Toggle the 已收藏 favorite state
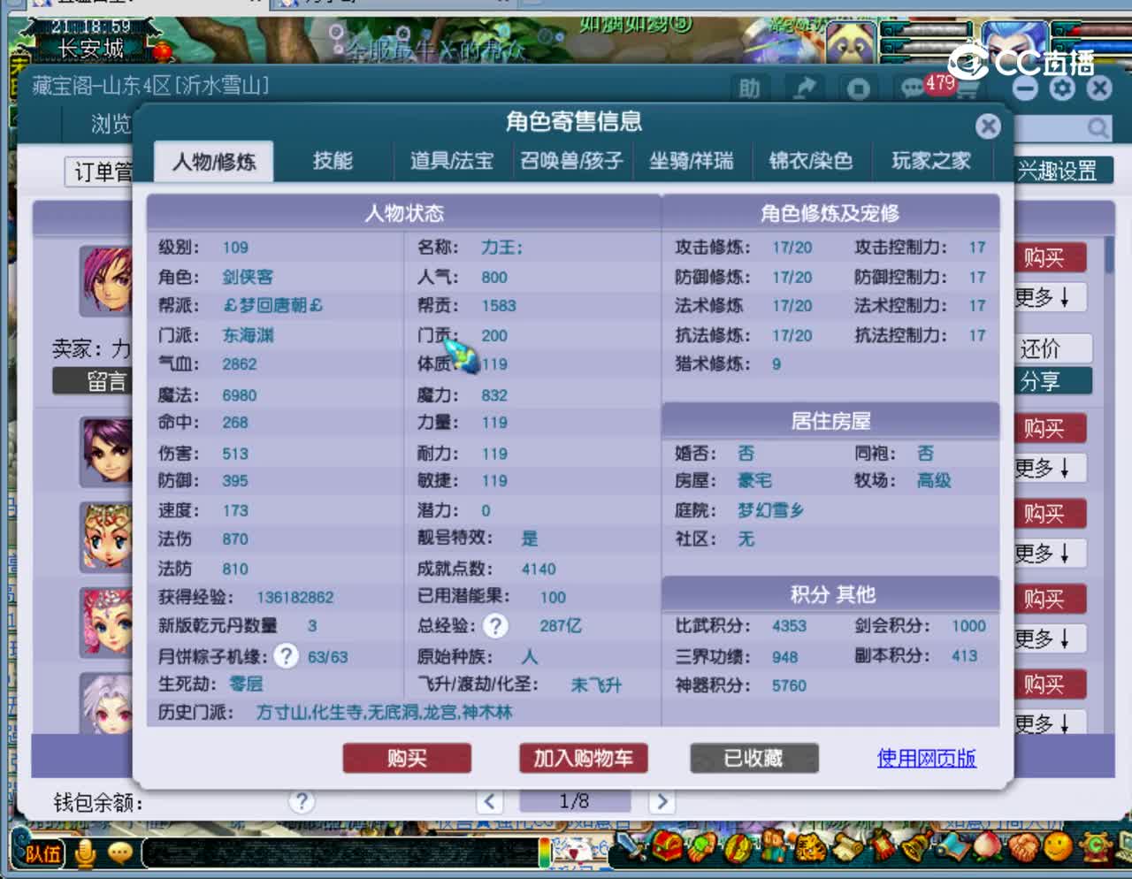The width and height of the screenshot is (1132, 879). coord(753,758)
